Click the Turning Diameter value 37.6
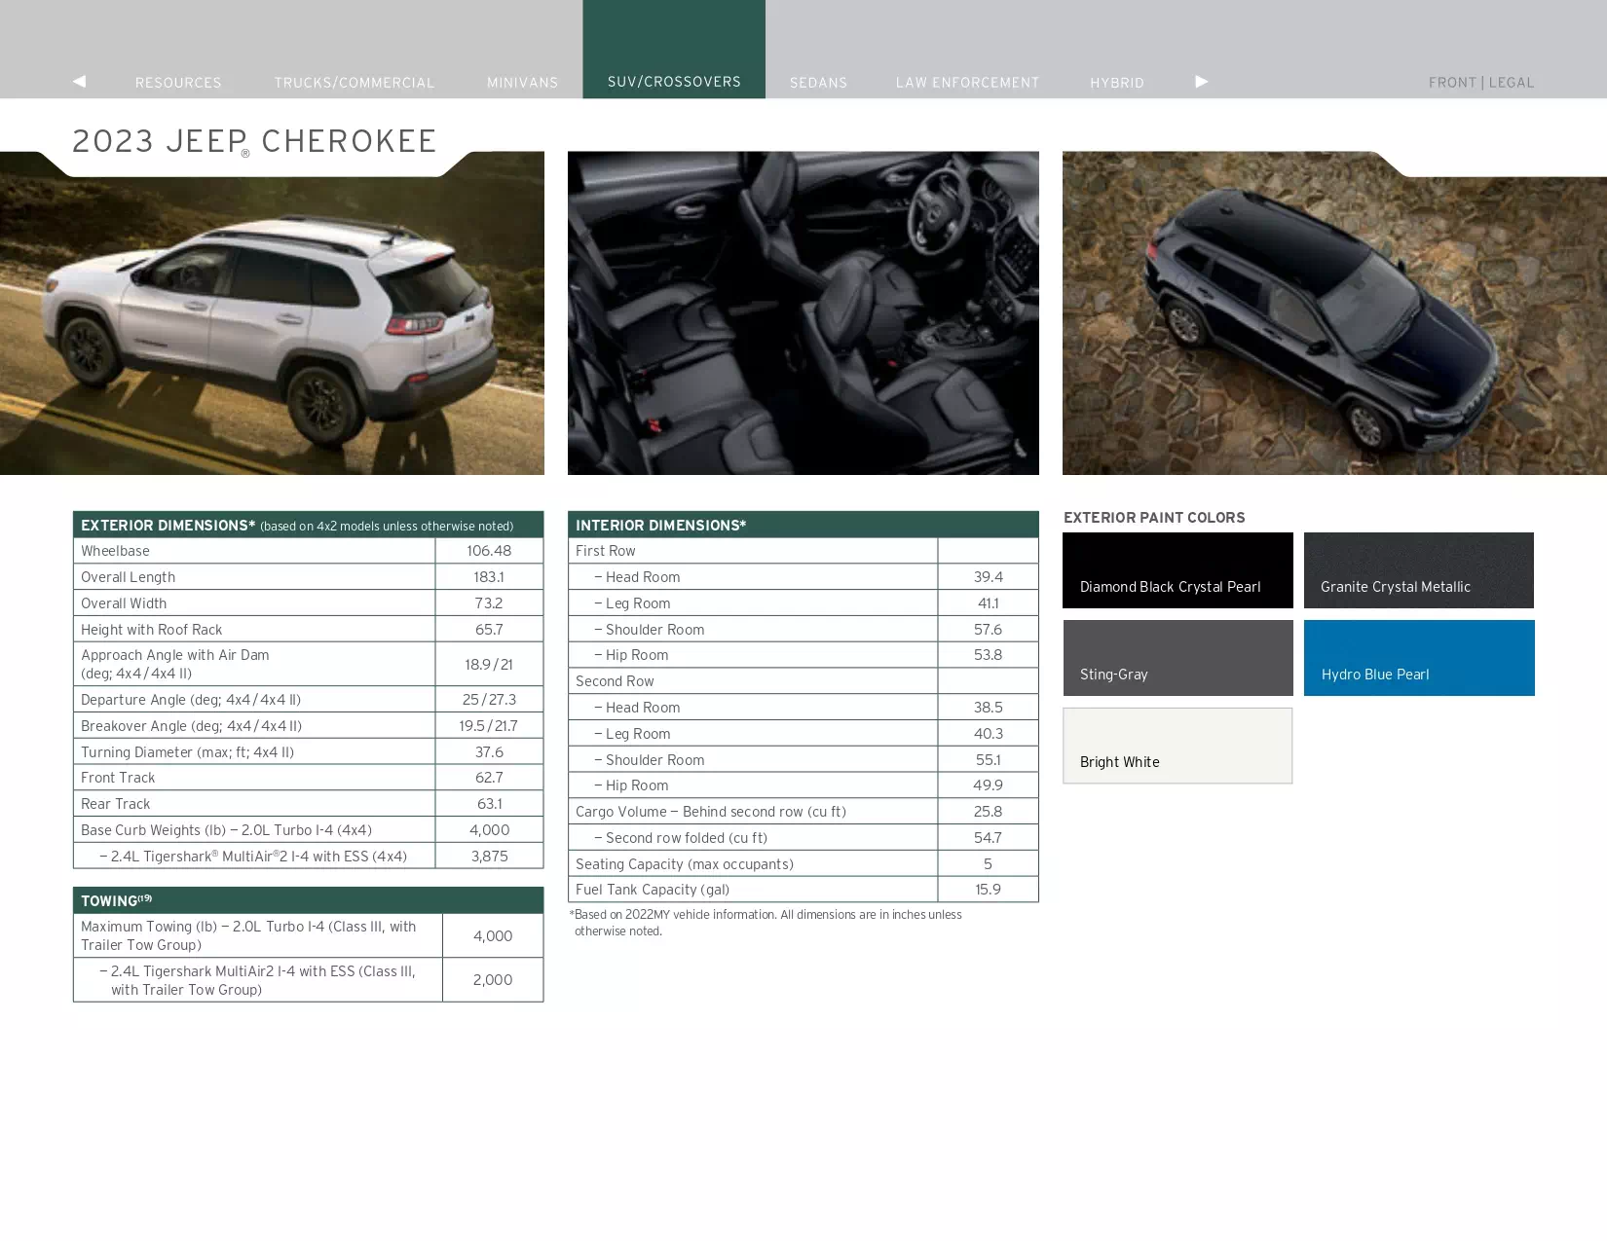Image resolution: width=1607 pixels, height=1241 pixels. coord(489,752)
